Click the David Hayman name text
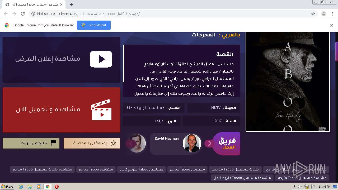338x190 pixels. [167, 138]
